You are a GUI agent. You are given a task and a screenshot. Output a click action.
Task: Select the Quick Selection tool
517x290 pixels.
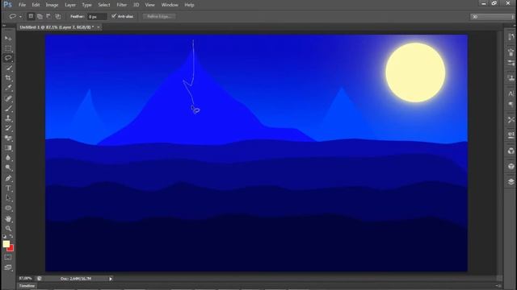[x=8, y=68]
